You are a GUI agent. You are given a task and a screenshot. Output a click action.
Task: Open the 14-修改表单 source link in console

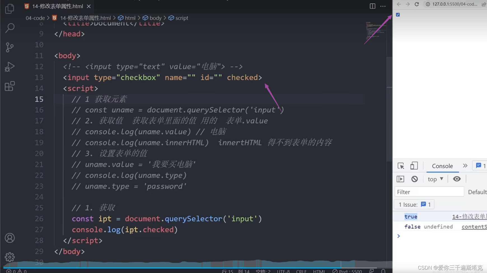click(469, 216)
